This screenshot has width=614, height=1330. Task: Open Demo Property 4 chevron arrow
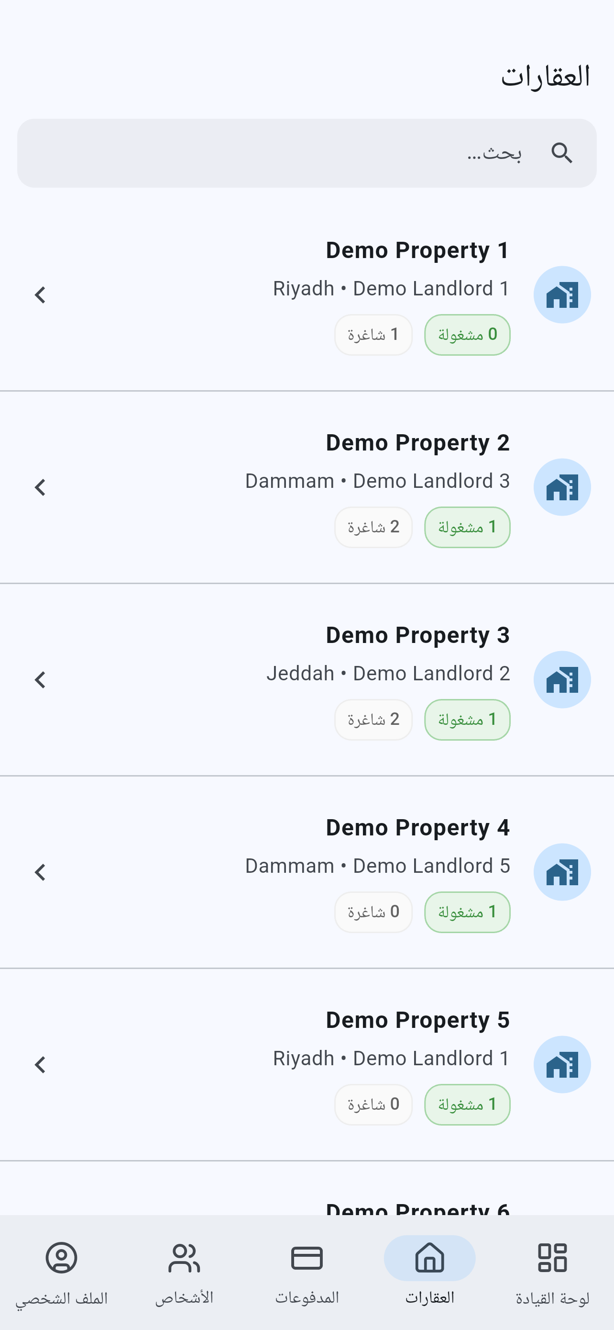point(40,872)
